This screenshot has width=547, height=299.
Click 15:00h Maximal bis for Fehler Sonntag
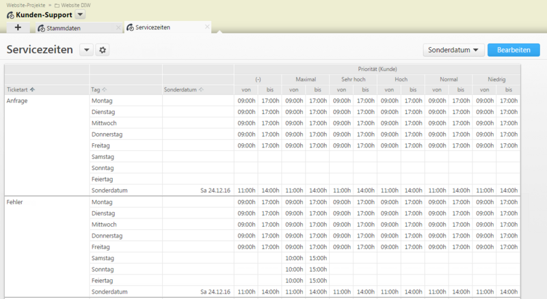point(318,270)
